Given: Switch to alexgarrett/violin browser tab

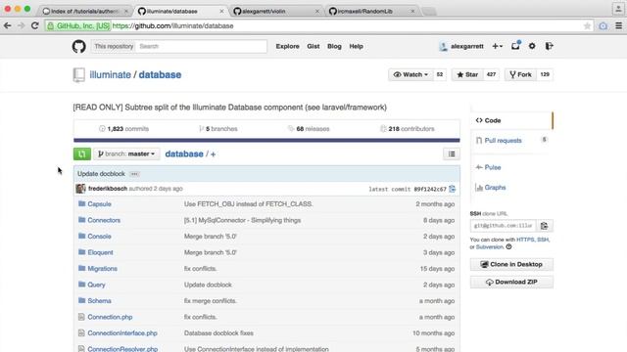Looking at the screenshot, I should 277,11.
